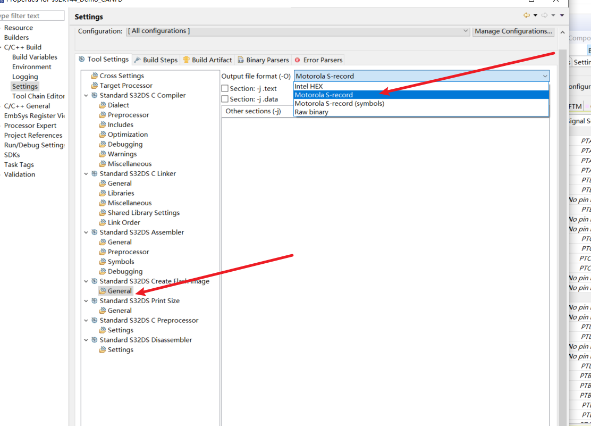This screenshot has height=426, width=591.
Task: Collapse Standard S32DS Print Size node
Action: tap(86, 300)
